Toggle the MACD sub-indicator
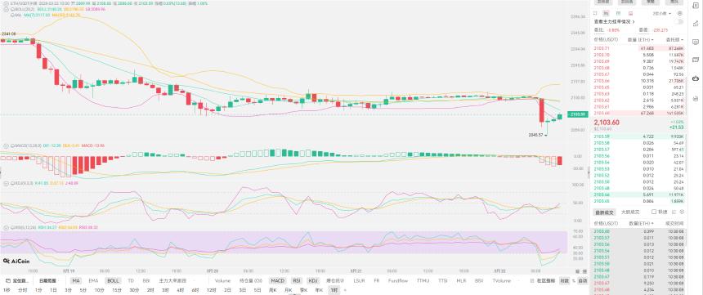The image size is (703, 295). pos(278,280)
